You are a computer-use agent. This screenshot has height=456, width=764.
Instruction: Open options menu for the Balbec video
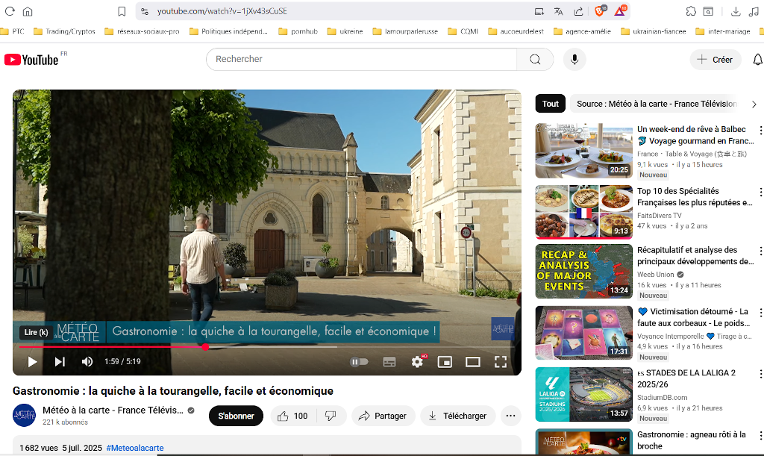coord(760,130)
